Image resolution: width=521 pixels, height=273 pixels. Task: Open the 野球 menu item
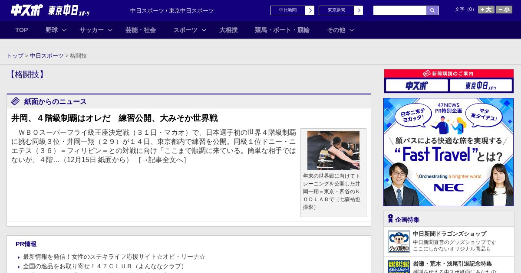pos(52,30)
